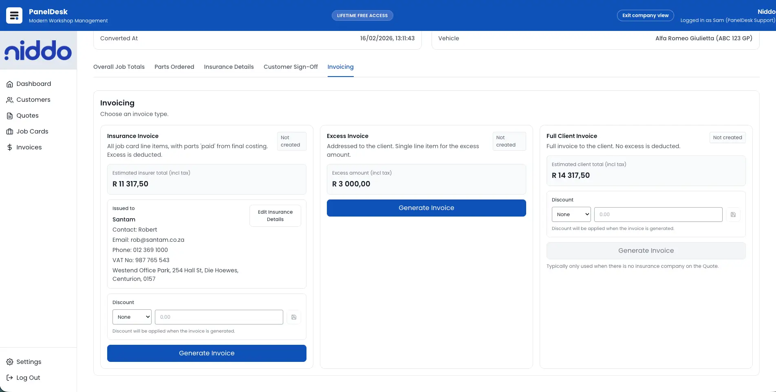The height and width of the screenshot is (392, 776).
Task: Open Customers from the sidebar icon
Action: (x=10, y=100)
